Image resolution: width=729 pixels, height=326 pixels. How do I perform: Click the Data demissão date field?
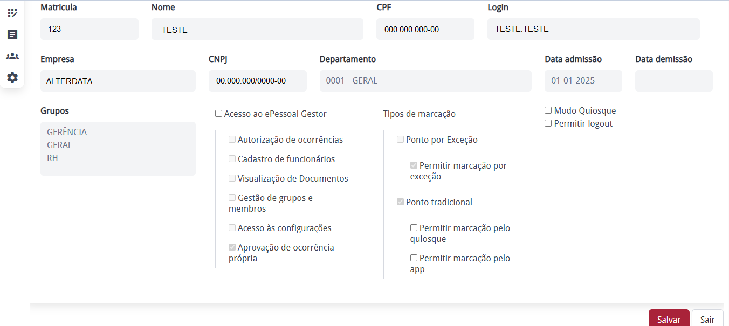tap(673, 81)
